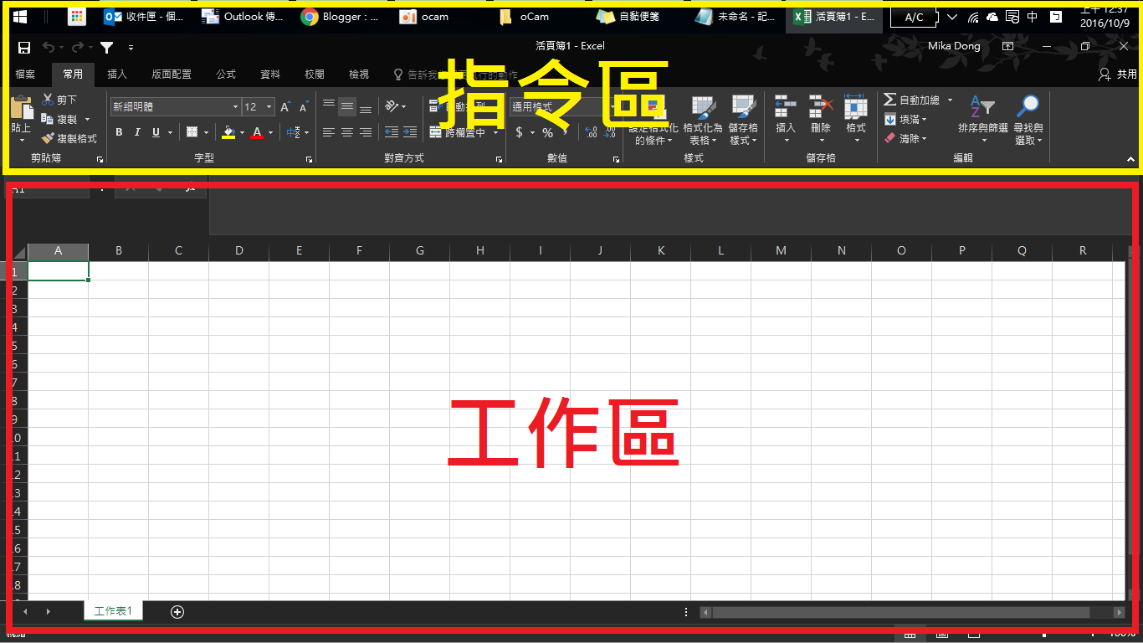The height and width of the screenshot is (643, 1143).
Task: Increase font size with the large A icon
Action: point(285,106)
